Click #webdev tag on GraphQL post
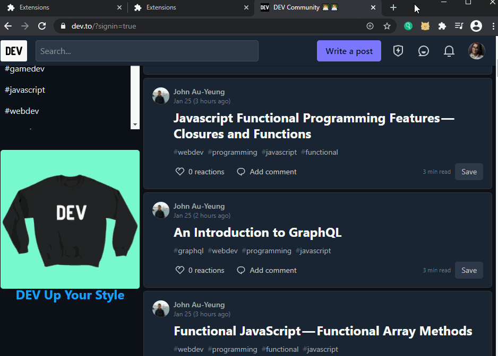498x356 pixels. (222, 251)
